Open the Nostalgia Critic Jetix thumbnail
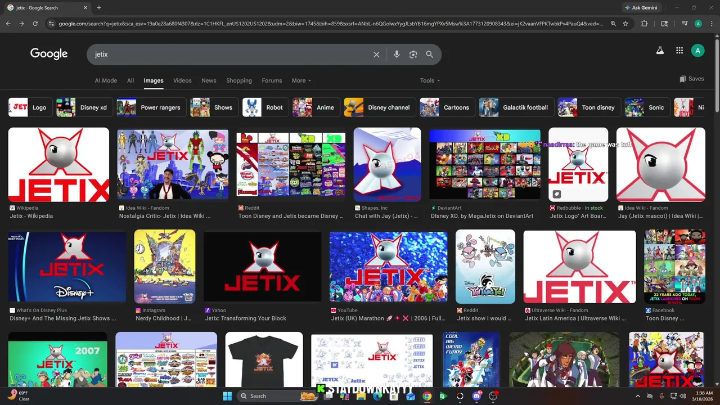 (x=173, y=164)
